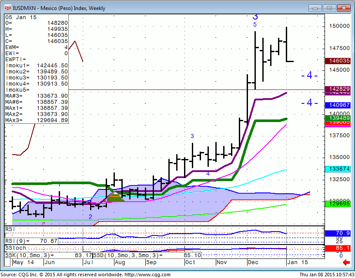The width and height of the screenshot is (355, 278).
Task: Click the Jun time axis label
Action: click(x=49, y=262)
